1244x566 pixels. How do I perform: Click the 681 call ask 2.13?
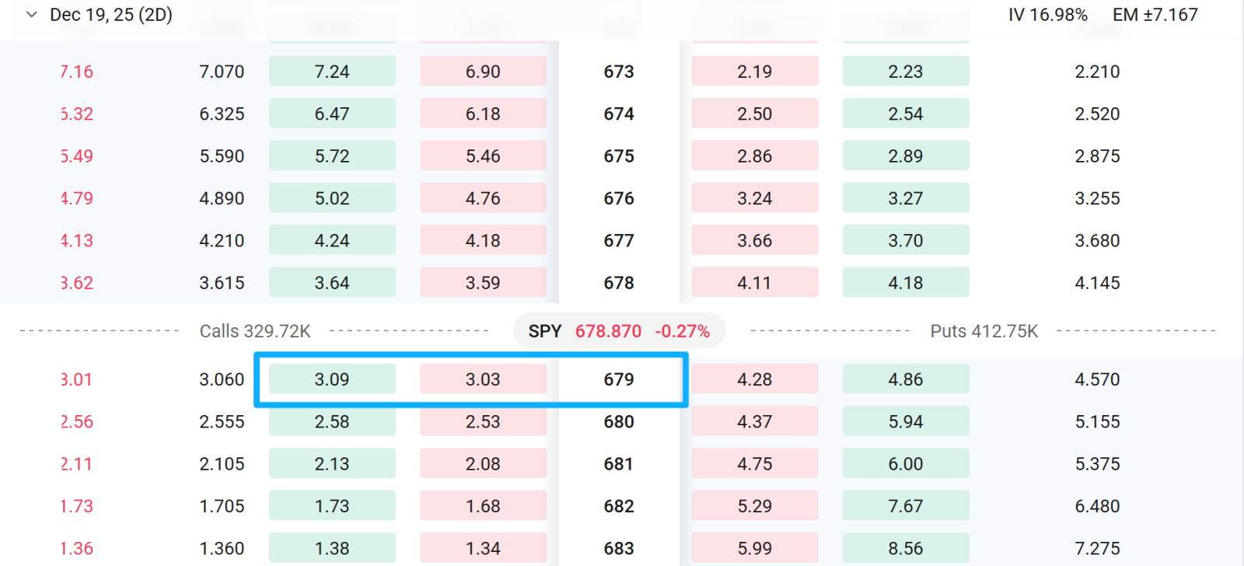tap(332, 464)
